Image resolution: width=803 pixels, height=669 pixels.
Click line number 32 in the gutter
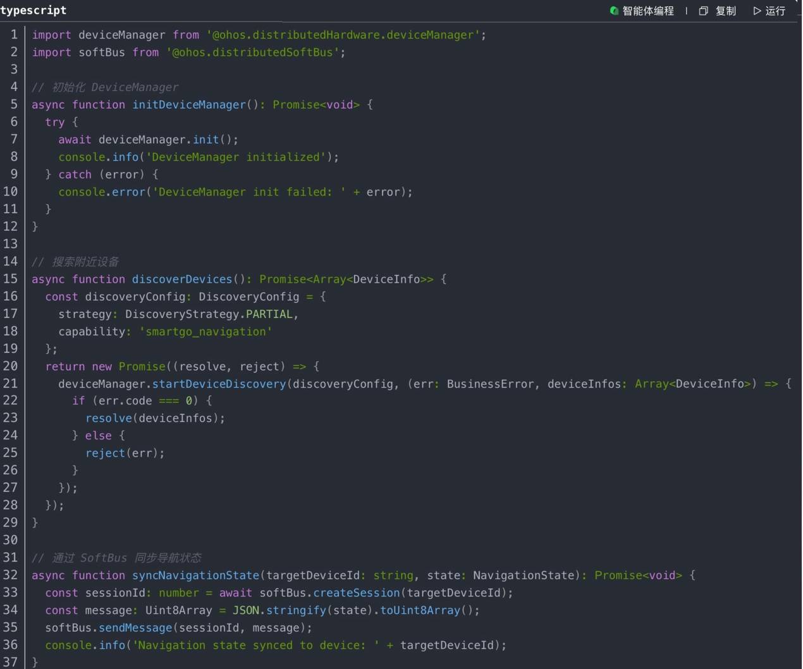tap(10, 575)
